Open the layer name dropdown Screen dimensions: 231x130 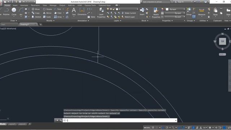click(137, 9)
